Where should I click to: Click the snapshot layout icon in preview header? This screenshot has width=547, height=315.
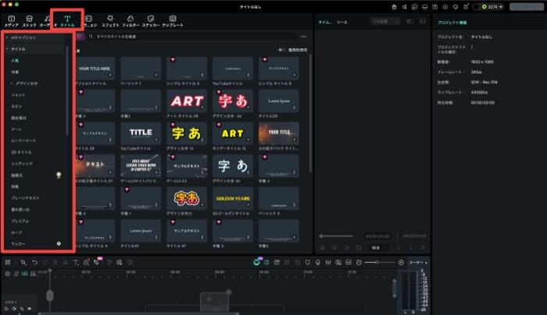coord(423,22)
